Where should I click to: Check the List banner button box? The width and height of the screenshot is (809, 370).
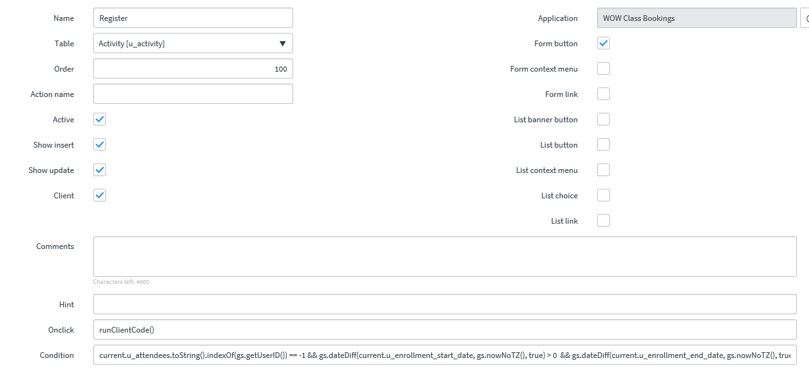point(603,119)
